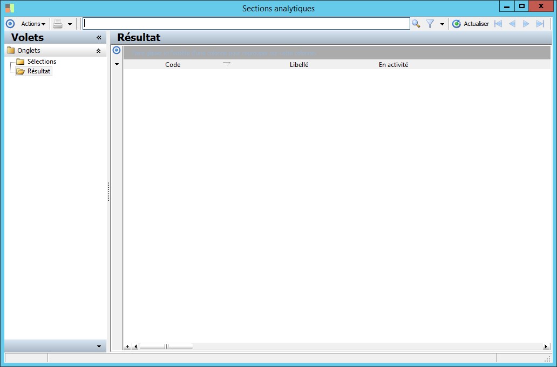This screenshot has height=367, width=557.
Task: Sort by the Code column header
Action: pyautogui.click(x=173, y=65)
